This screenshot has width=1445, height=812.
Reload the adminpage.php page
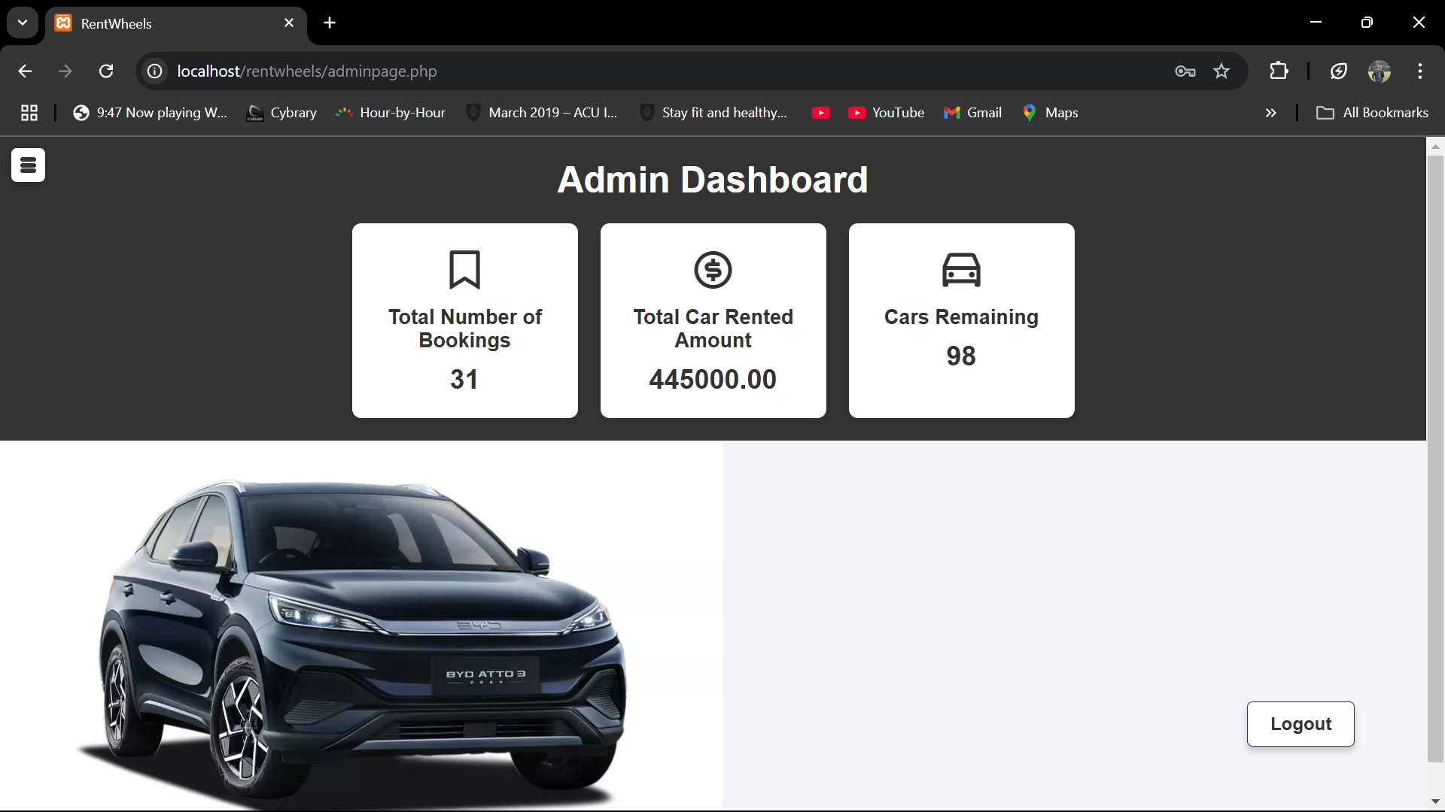point(106,71)
